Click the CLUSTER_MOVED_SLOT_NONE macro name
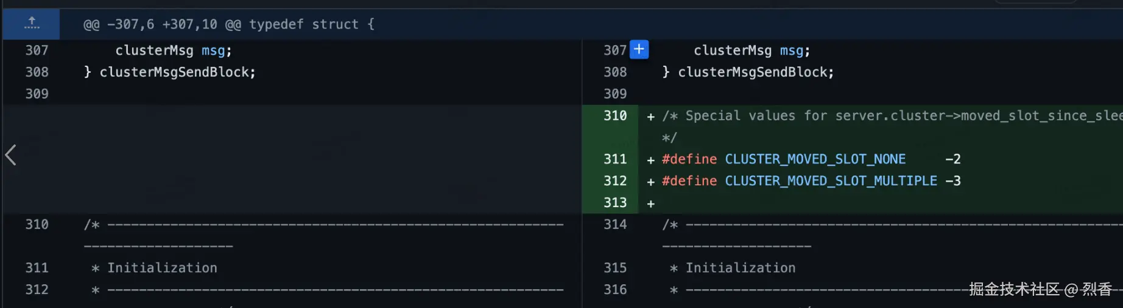The width and height of the screenshot is (1123, 308). (815, 159)
